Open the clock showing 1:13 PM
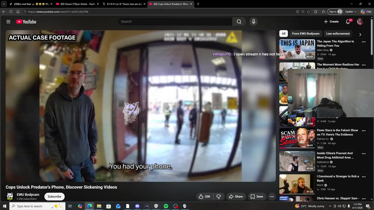The image size is (374, 210). (357, 206)
